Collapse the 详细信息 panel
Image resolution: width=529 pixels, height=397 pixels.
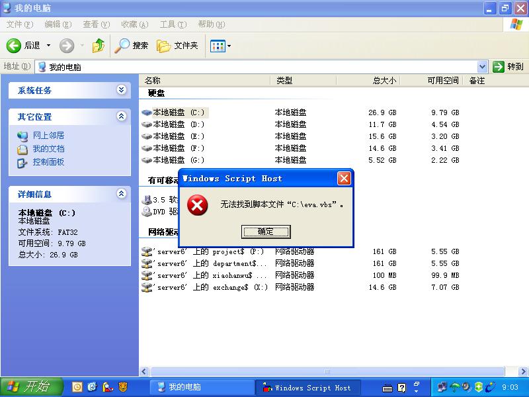(x=122, y=194)
